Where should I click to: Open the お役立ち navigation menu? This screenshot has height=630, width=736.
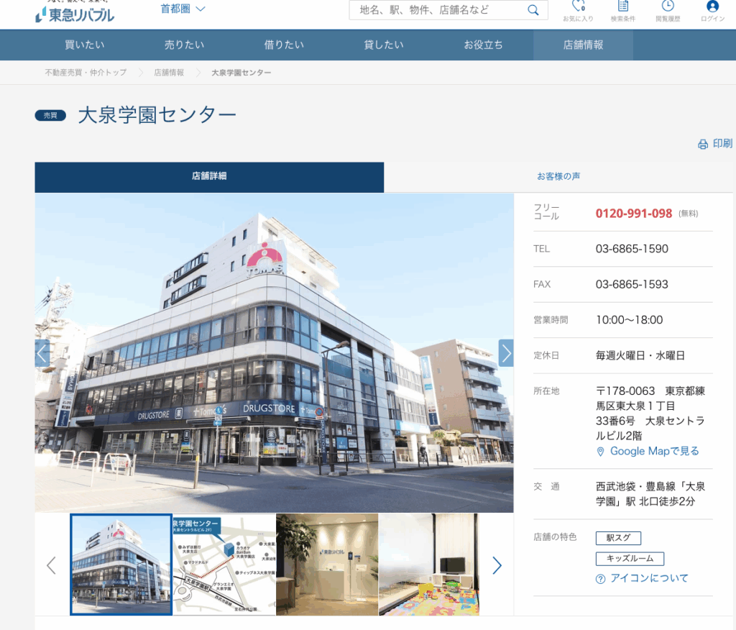point(482,45)
